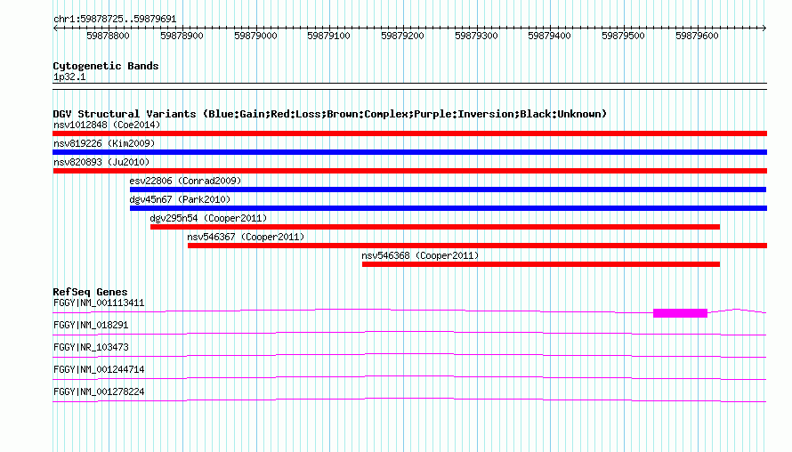Click the left arrow of the ruler
The image size is (792, 452).
[x=55, y=28]
